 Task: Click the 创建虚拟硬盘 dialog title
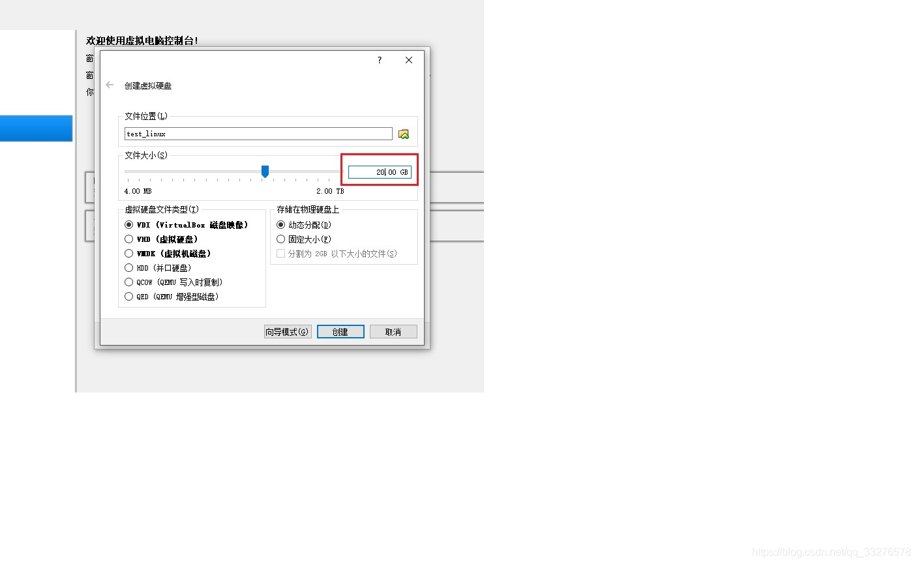pyautogui.click(x=148, y=85)
